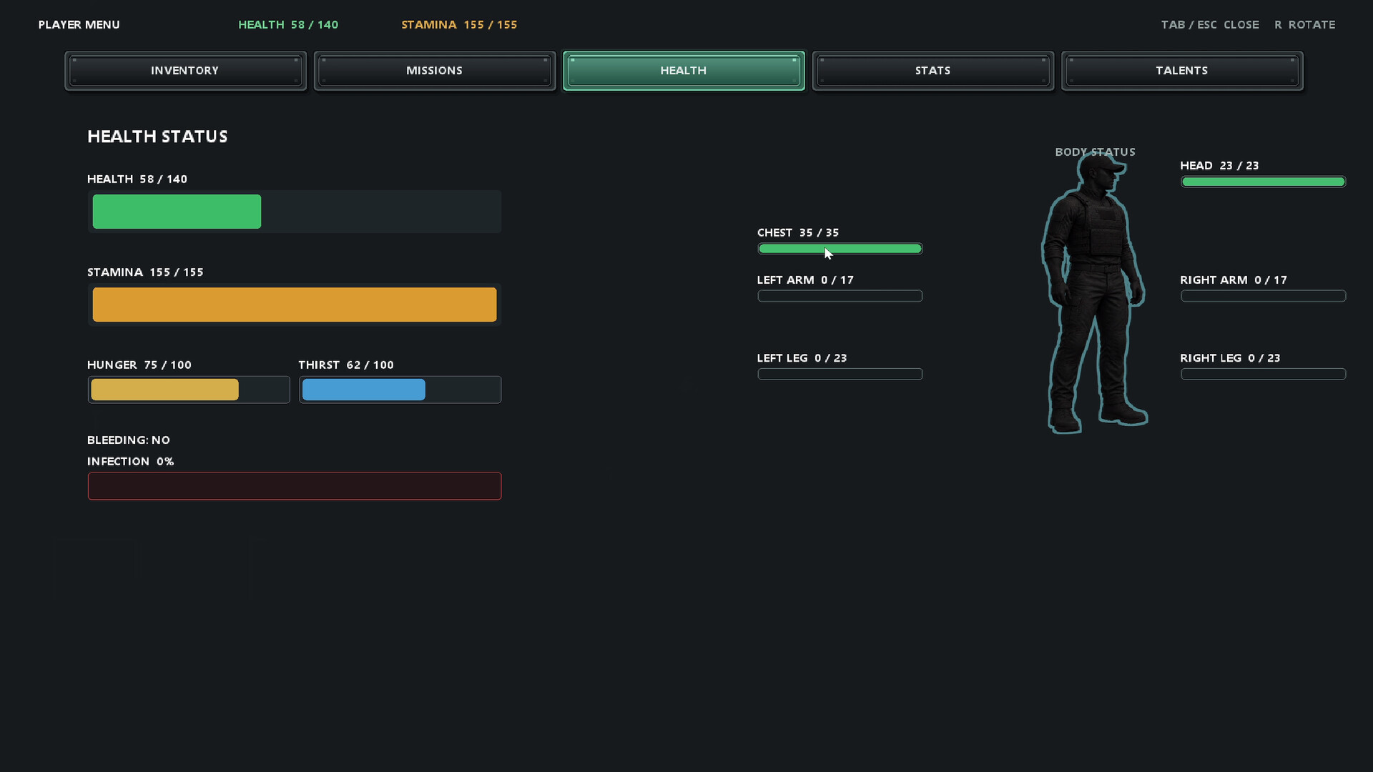Click the 'LEFT LEG 0 / 23' label

(802, 357)
